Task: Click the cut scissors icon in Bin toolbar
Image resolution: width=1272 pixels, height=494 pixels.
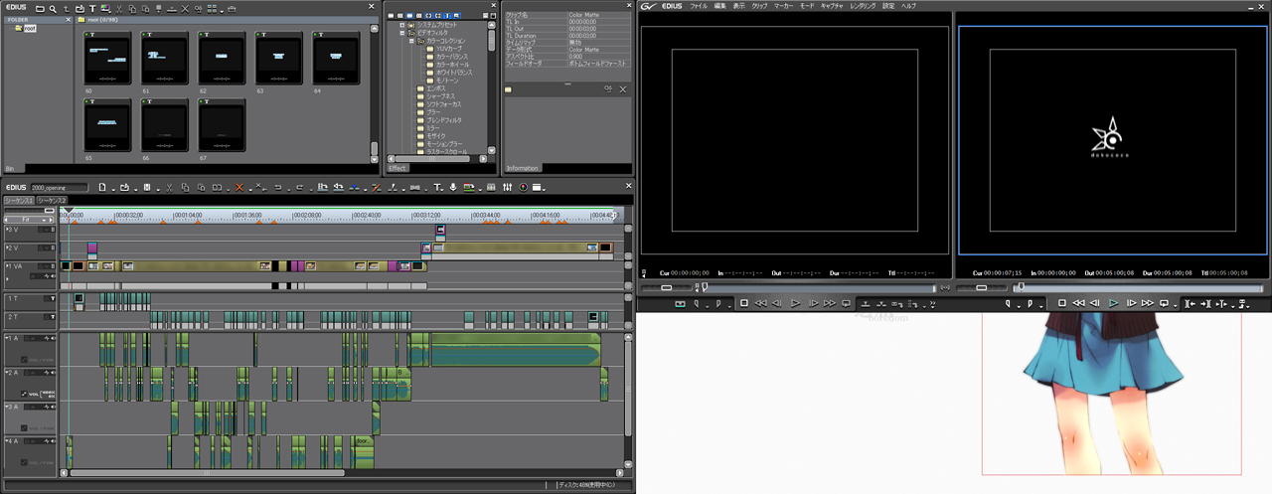Action: (119, 9)
